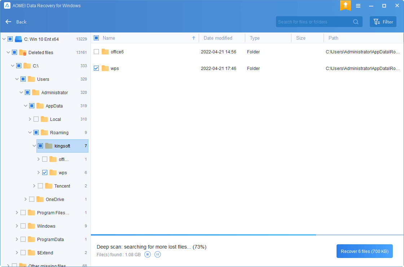Collapse the kingsoft folder node
The width and height of the screenshot is (404, 267).
pos(34,146)
